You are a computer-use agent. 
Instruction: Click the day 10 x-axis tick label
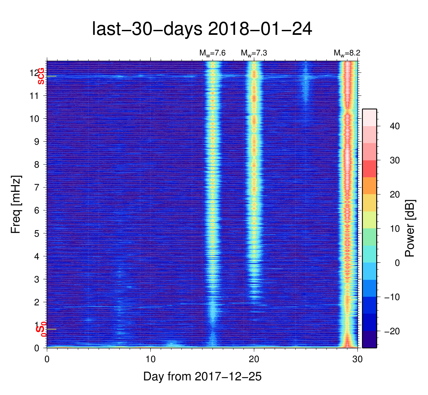(x=151, y=359)
